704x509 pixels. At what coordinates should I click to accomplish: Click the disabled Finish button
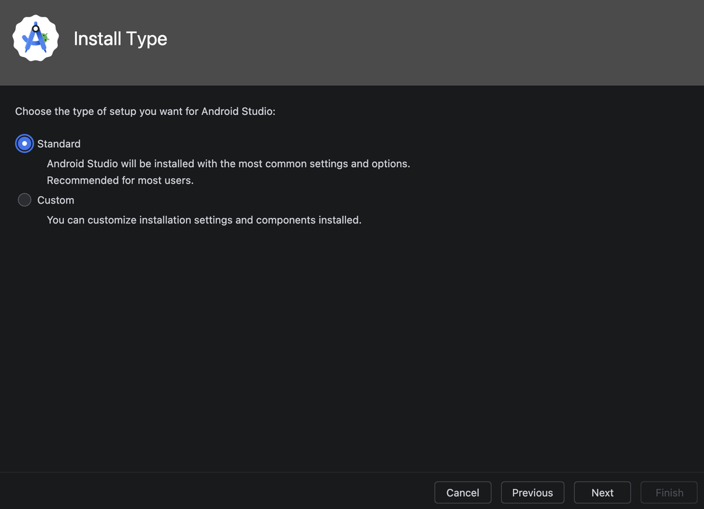coord(669,492)
